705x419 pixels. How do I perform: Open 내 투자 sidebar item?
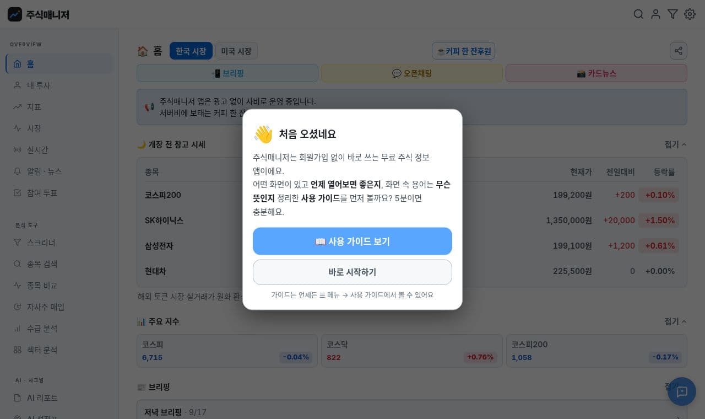(59, 85)
